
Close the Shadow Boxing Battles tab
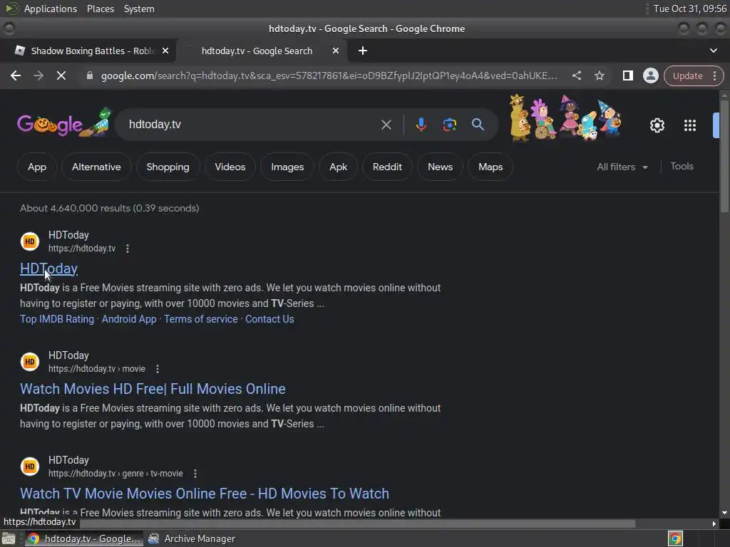tap(165, 51)
